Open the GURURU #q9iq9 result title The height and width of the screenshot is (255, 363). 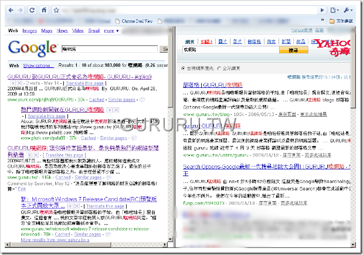[79, 77]
